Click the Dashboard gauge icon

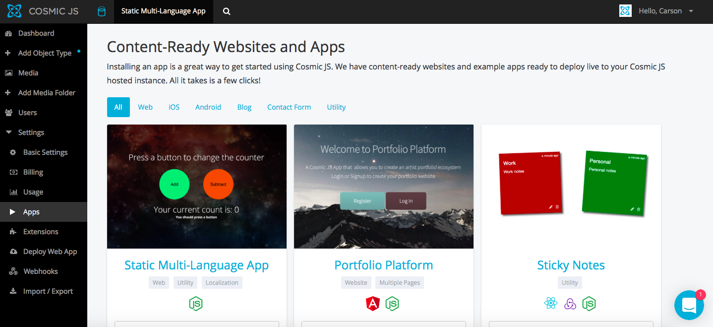click(x=8, y=33)
